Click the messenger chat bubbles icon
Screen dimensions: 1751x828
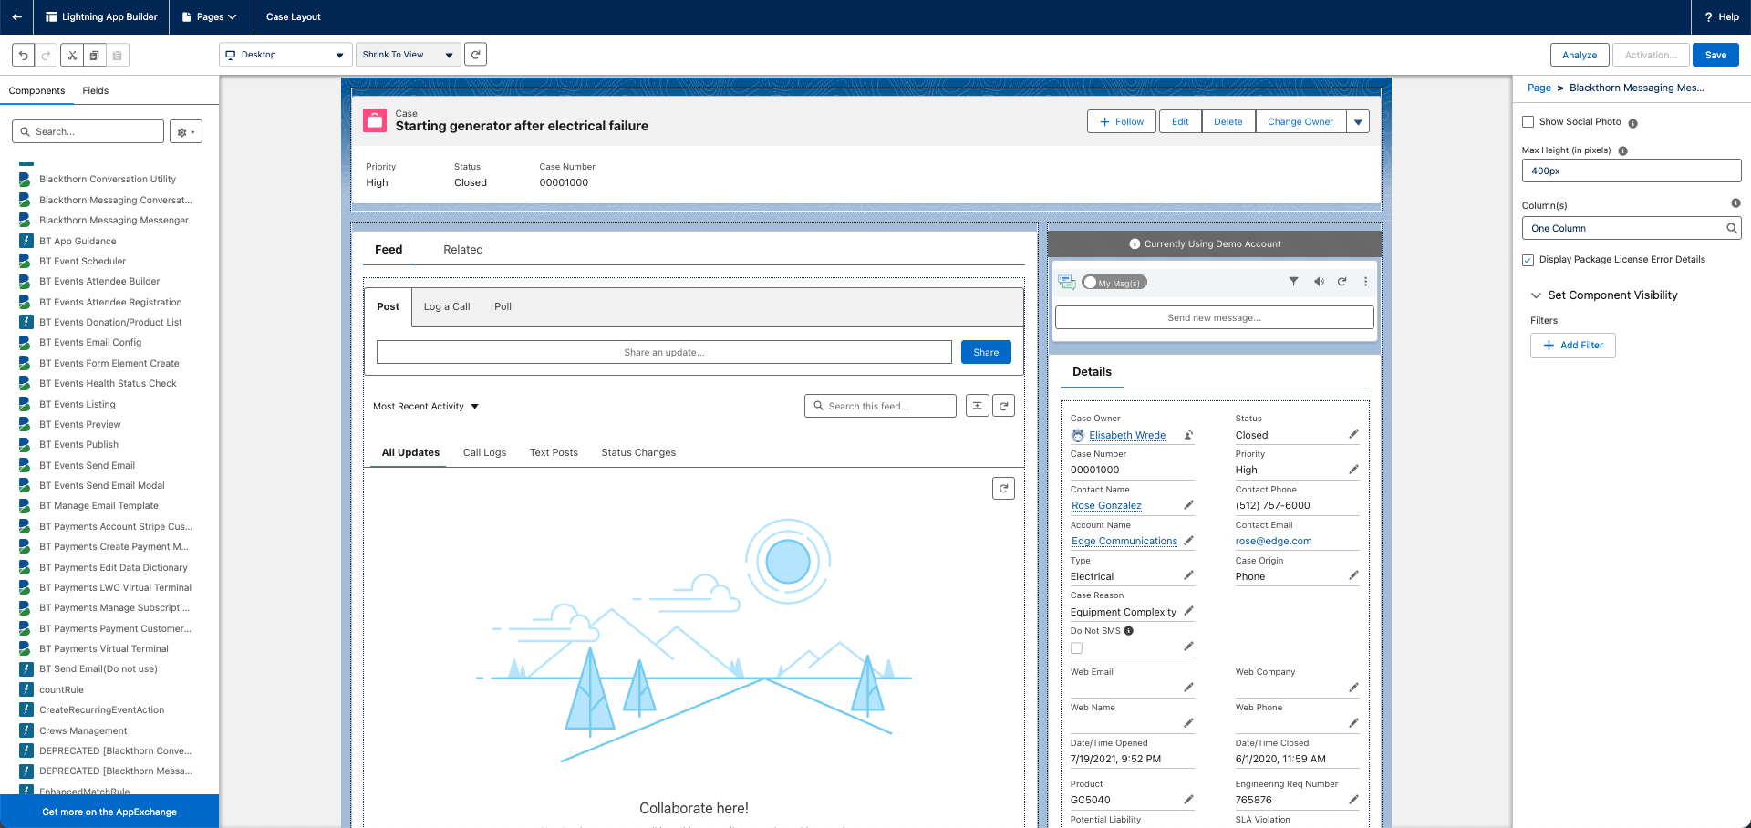tap(1067, 282)
